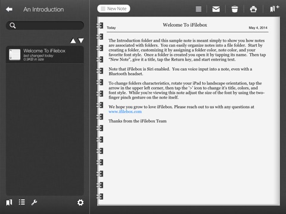Sort notes descending with down triangle
The image size is (286, 214).
81,40
